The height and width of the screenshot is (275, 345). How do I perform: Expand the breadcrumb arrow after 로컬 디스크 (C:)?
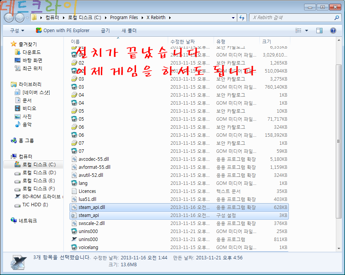pyautogui.click(x=105, y=18)
